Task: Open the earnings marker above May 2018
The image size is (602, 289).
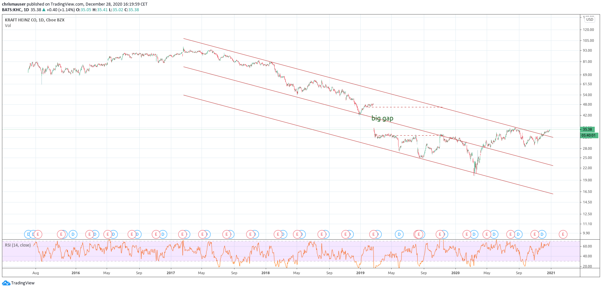Action: click(x=297, y=234)
